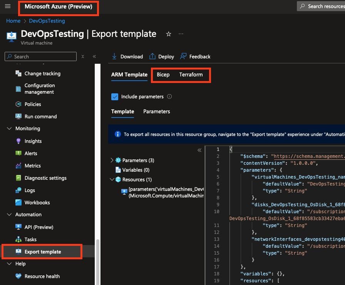The image size is (345, 285).
Task: Open the Parameters sub-tab
Action: pyautogui.click(x=157, y=111)
